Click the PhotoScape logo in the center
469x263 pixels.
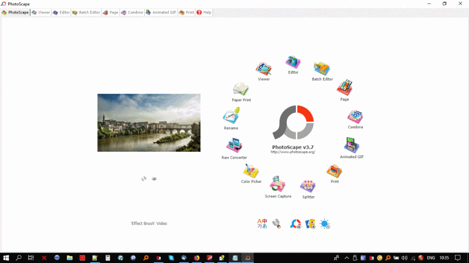[x=293, y=122]
